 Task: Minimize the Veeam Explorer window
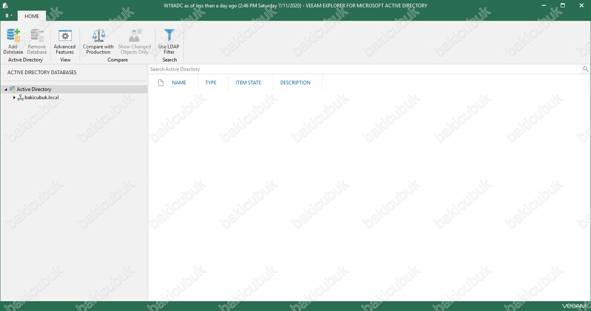pos(543,6)
